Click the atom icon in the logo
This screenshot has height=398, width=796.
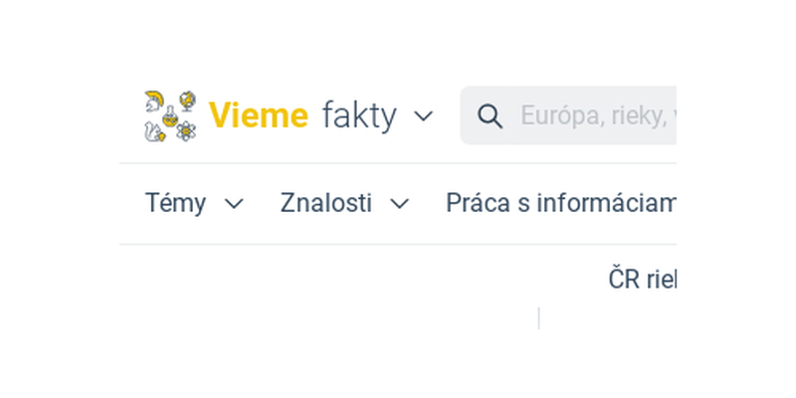pyautogui.click(x=186, y=131)
